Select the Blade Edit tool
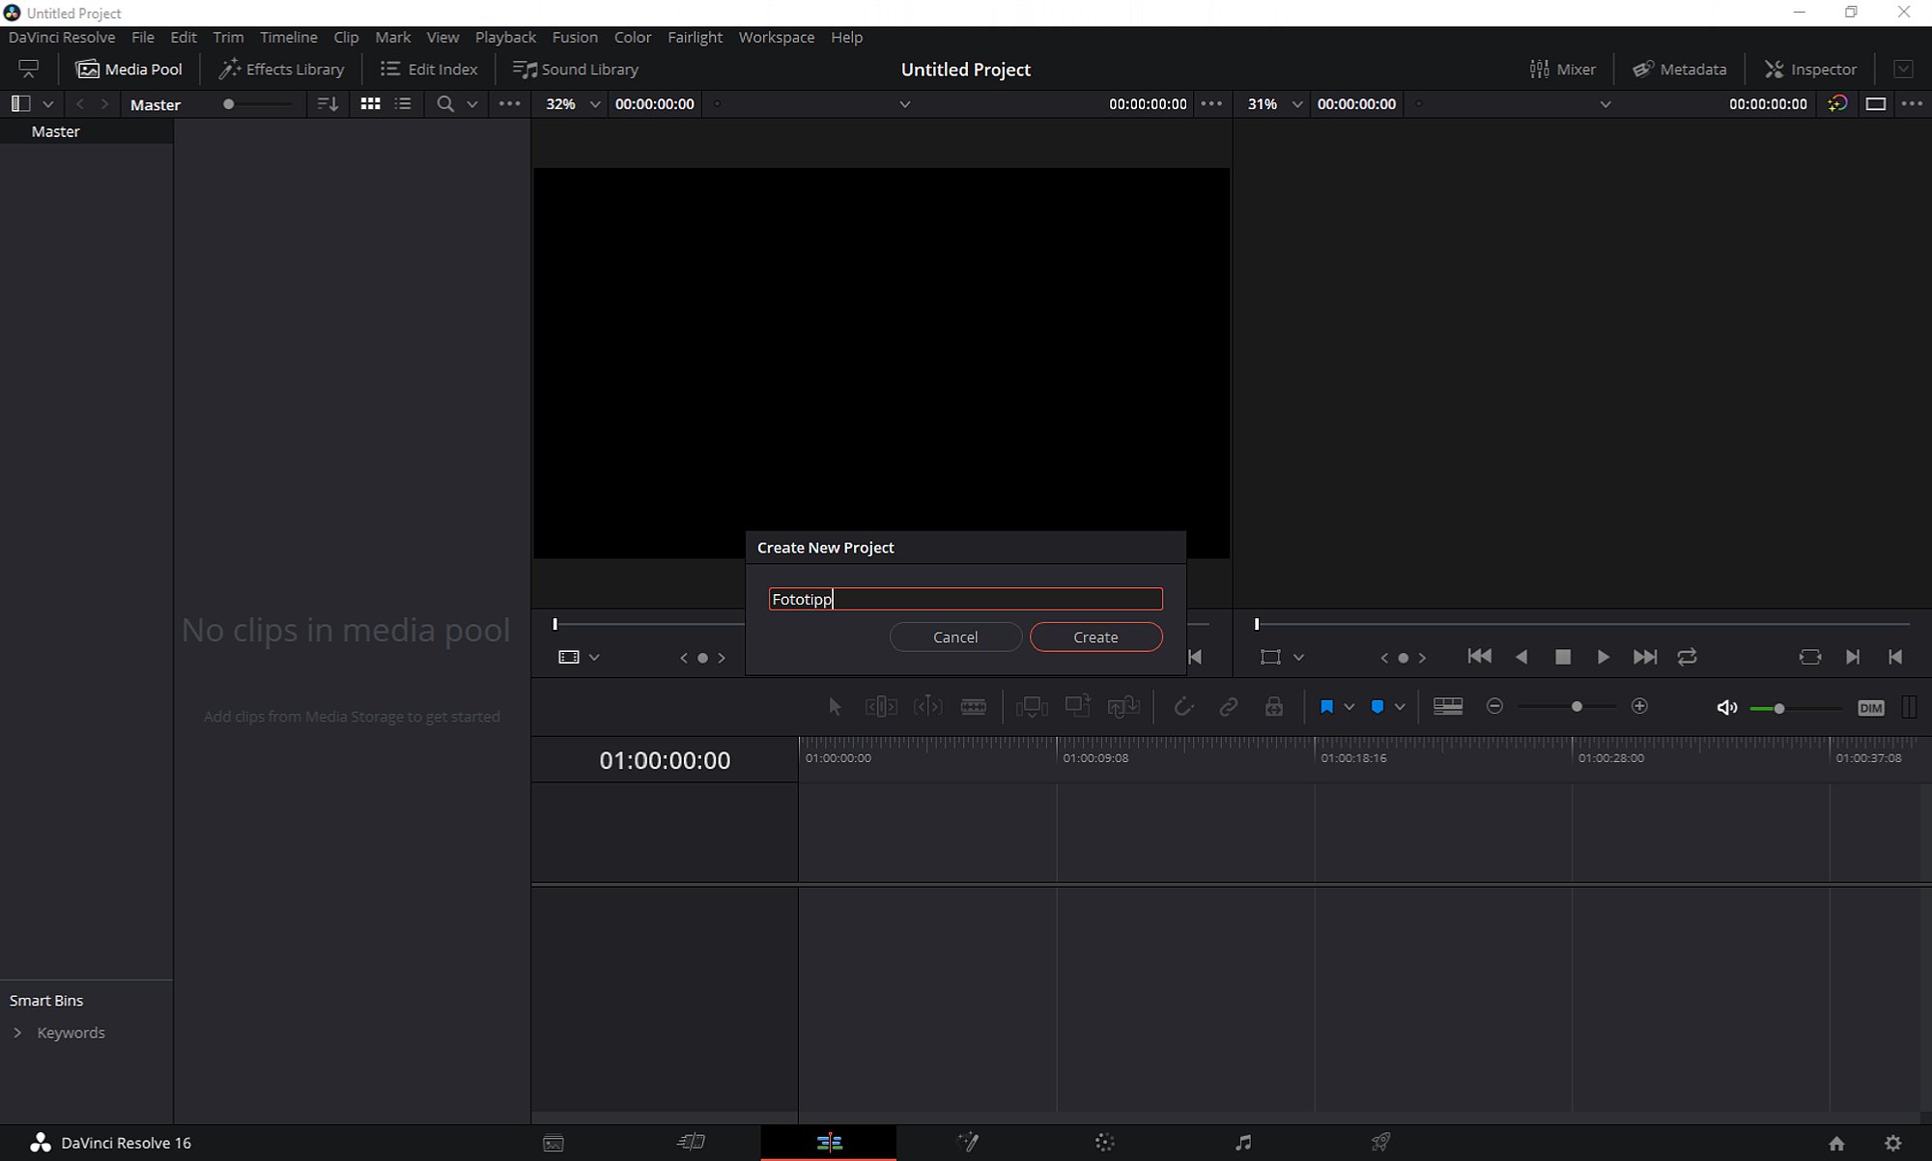This screenshot has height=1161, width=1932. (x=974, y=707)
